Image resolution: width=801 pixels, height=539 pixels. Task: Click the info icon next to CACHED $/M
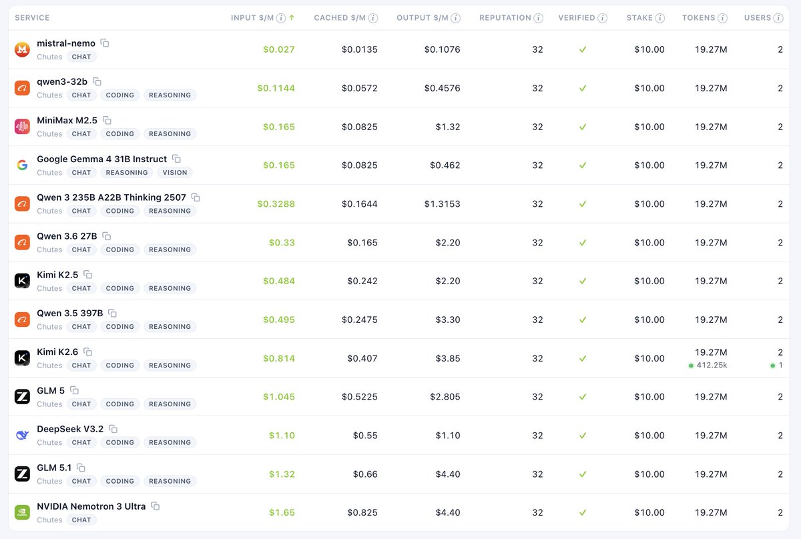coord(373,18)
